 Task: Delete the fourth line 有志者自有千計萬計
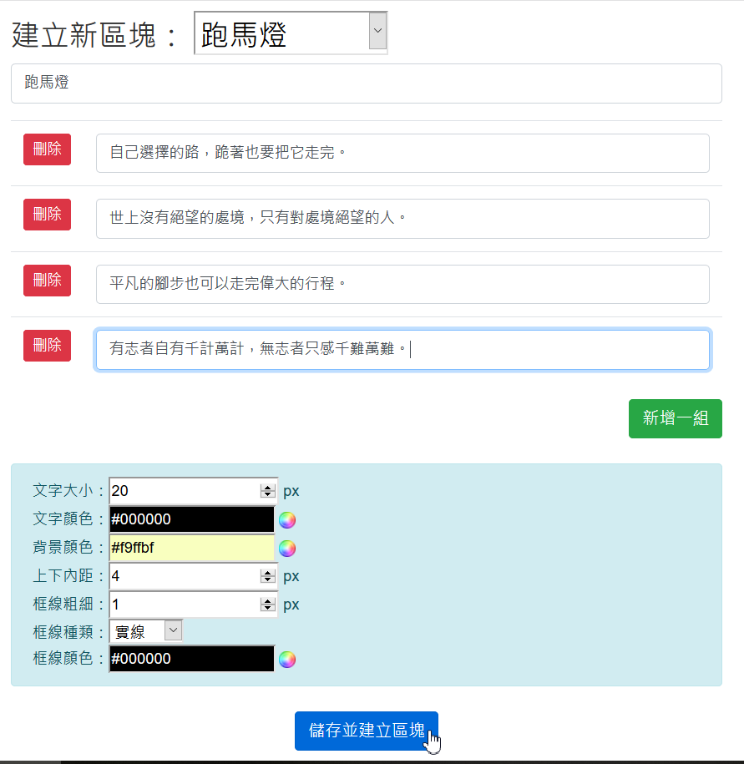click(47, 346)
